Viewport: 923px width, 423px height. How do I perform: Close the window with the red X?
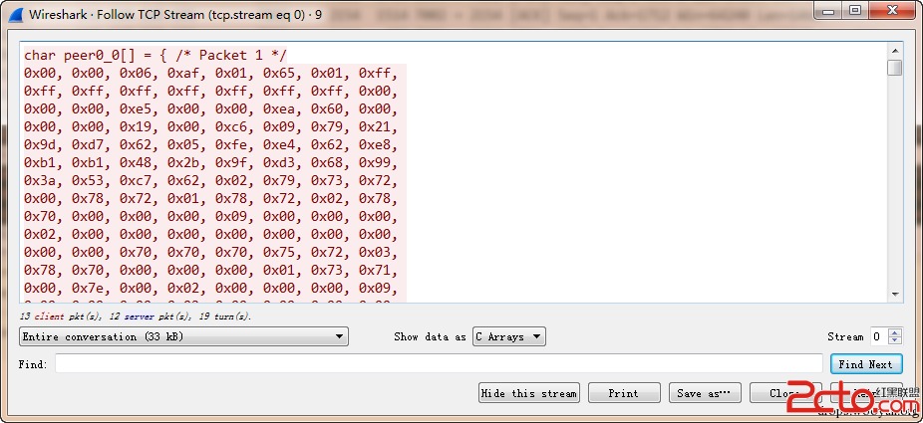coord(890,13)
